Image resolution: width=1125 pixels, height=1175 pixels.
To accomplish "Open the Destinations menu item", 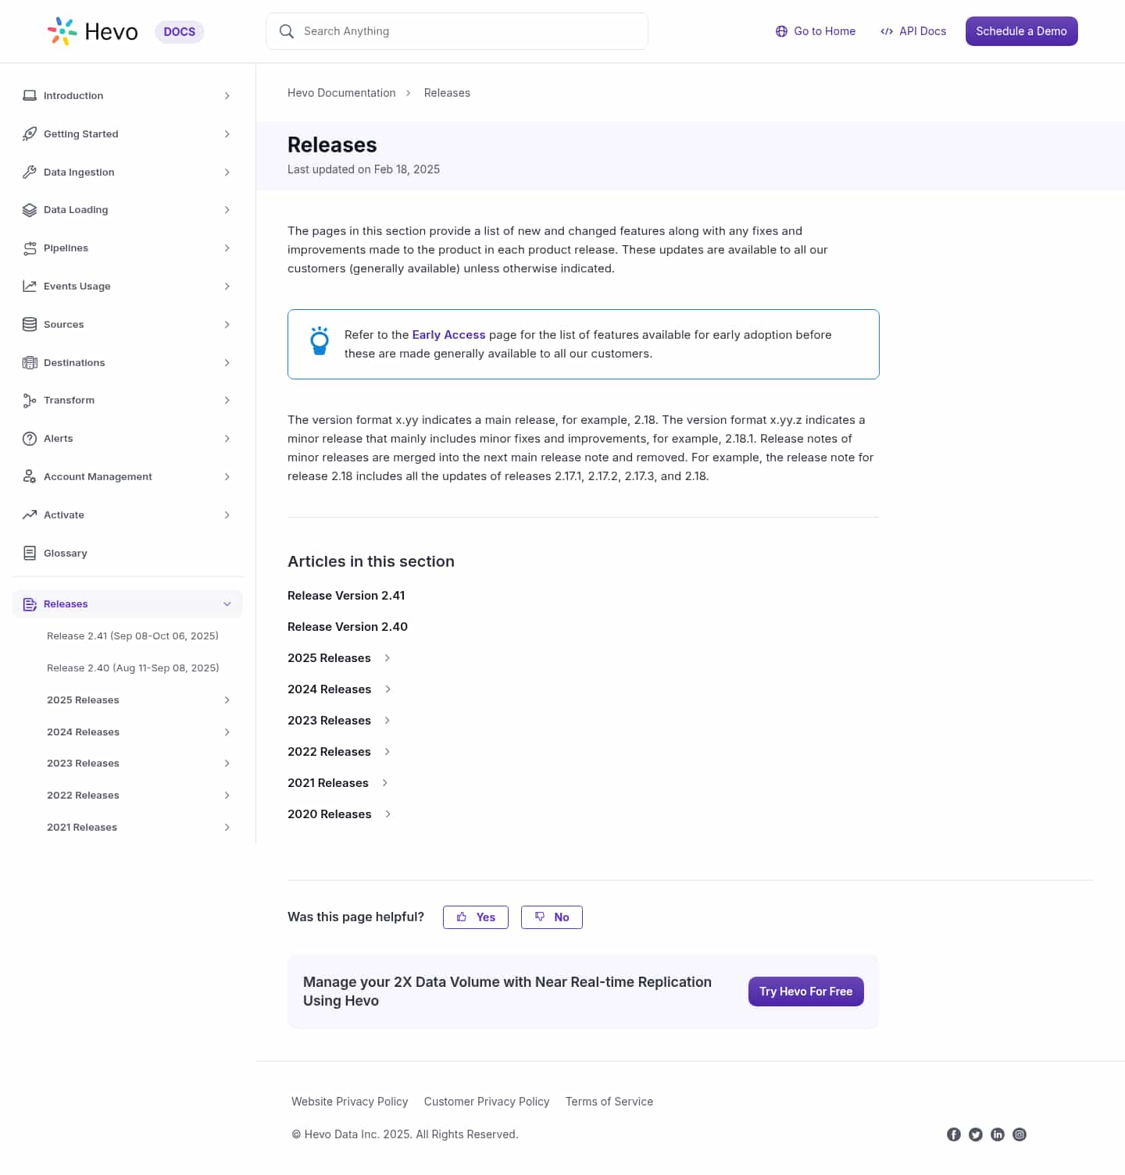I will tap(74, 363).
